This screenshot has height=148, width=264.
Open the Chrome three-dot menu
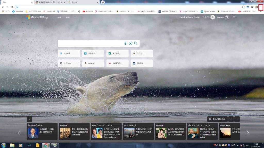click(261, 7)
